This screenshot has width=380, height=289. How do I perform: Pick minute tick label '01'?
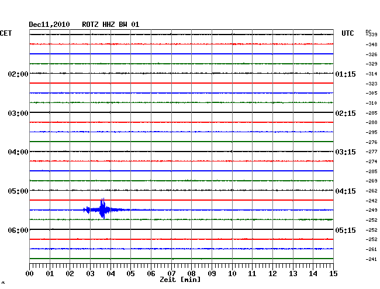[x=50, y=274]
